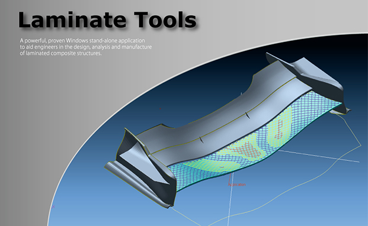Select the red Application label
Image resolution: width=368 pixels, height=226 pixels.
(237, 185)
